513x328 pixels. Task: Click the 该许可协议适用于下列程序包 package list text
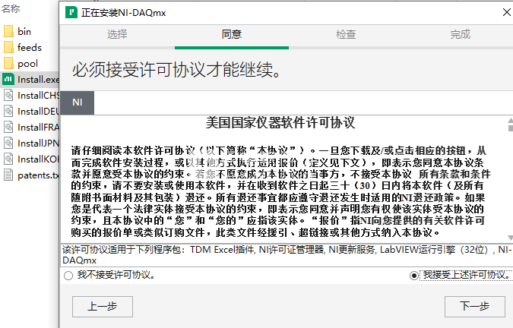[x=287, y=255]
